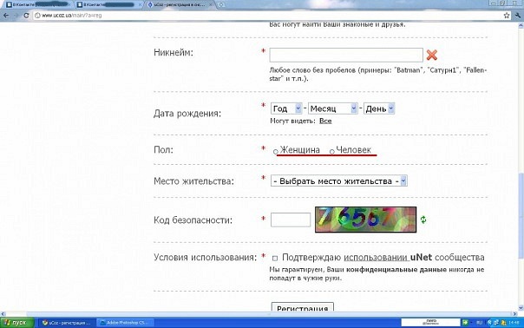
Task: Open the wrench settings menu
Action: (518, 16)
